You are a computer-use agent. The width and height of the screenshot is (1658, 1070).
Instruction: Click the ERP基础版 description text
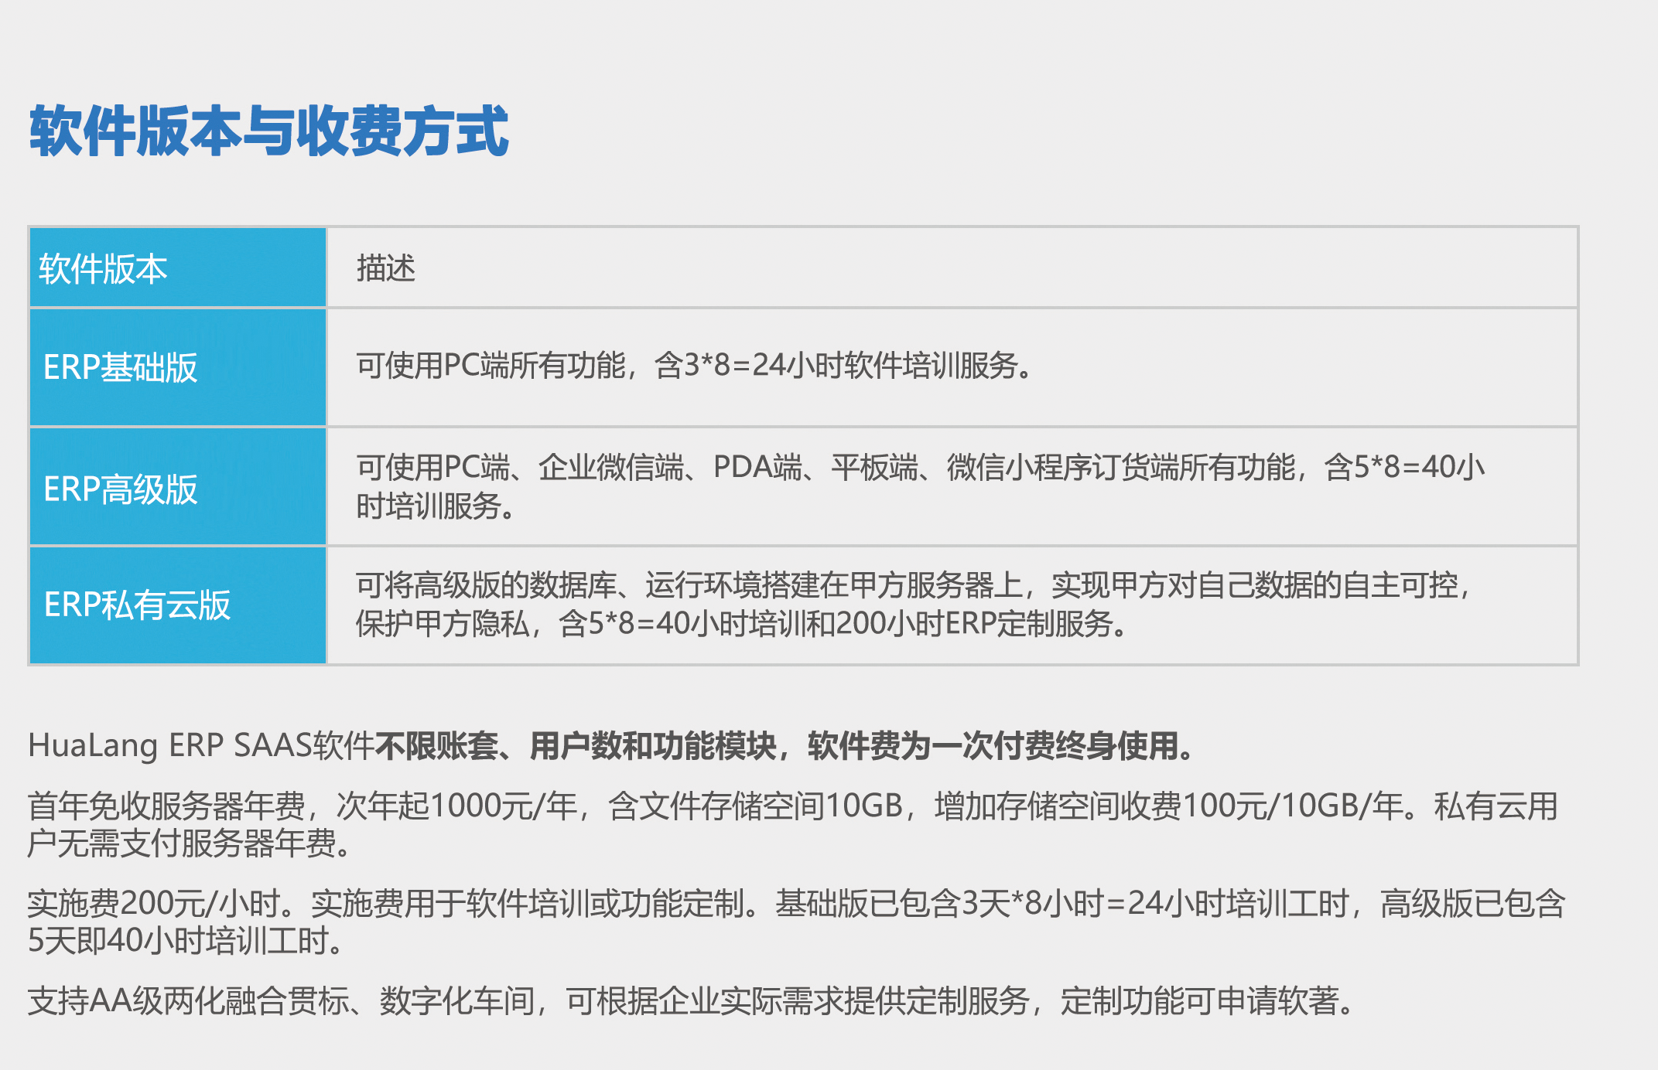tap(495, 366)
